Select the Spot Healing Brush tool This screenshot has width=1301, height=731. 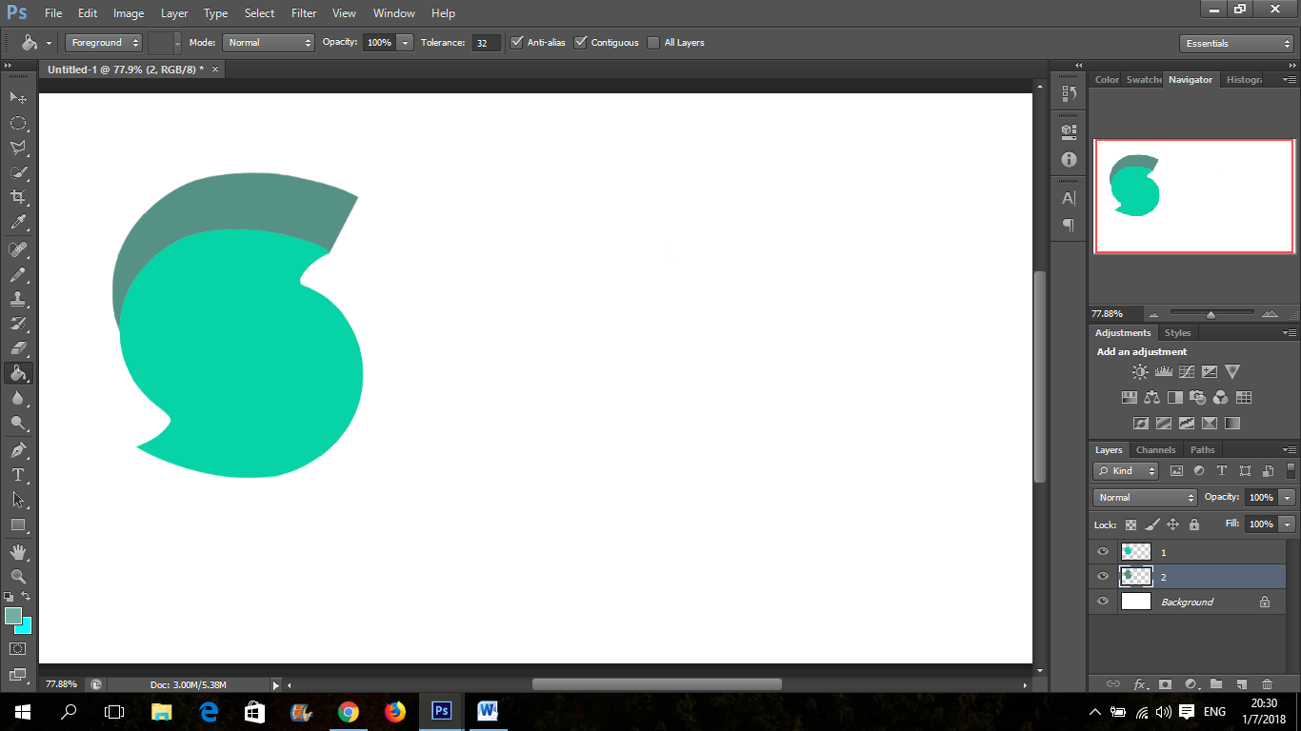pos(18,249)
